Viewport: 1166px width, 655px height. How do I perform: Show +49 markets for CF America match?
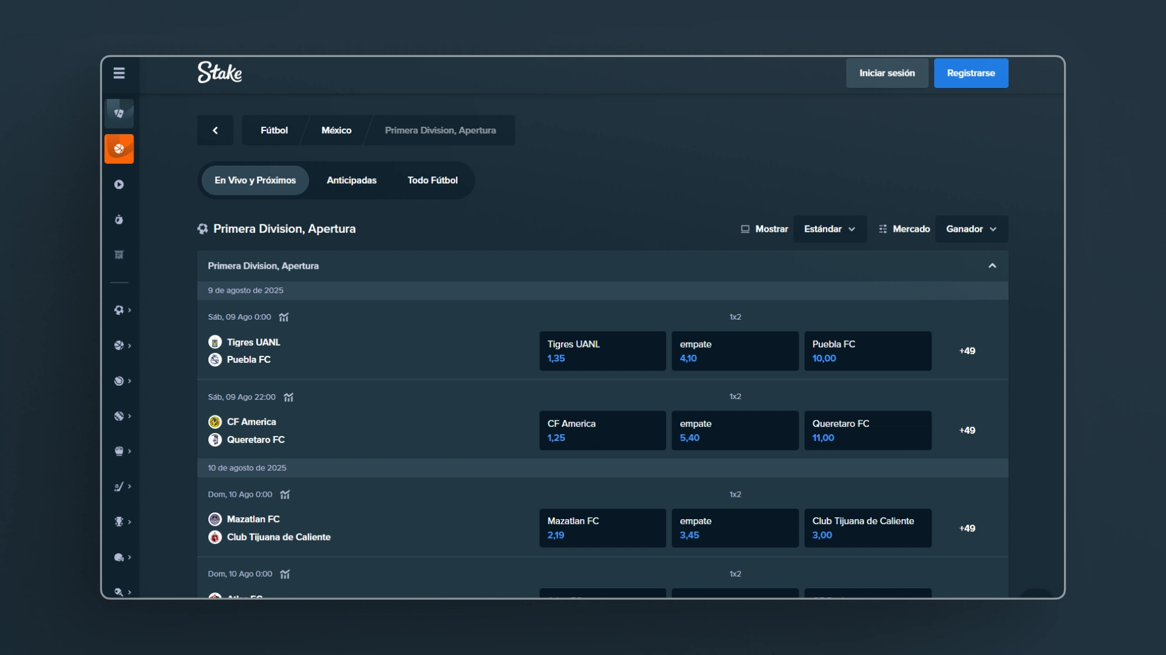coord(967,431)
